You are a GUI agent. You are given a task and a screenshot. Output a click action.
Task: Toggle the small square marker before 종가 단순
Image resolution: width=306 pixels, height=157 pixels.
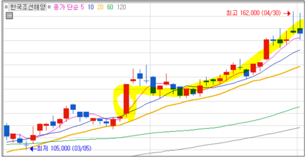[49, 7]
